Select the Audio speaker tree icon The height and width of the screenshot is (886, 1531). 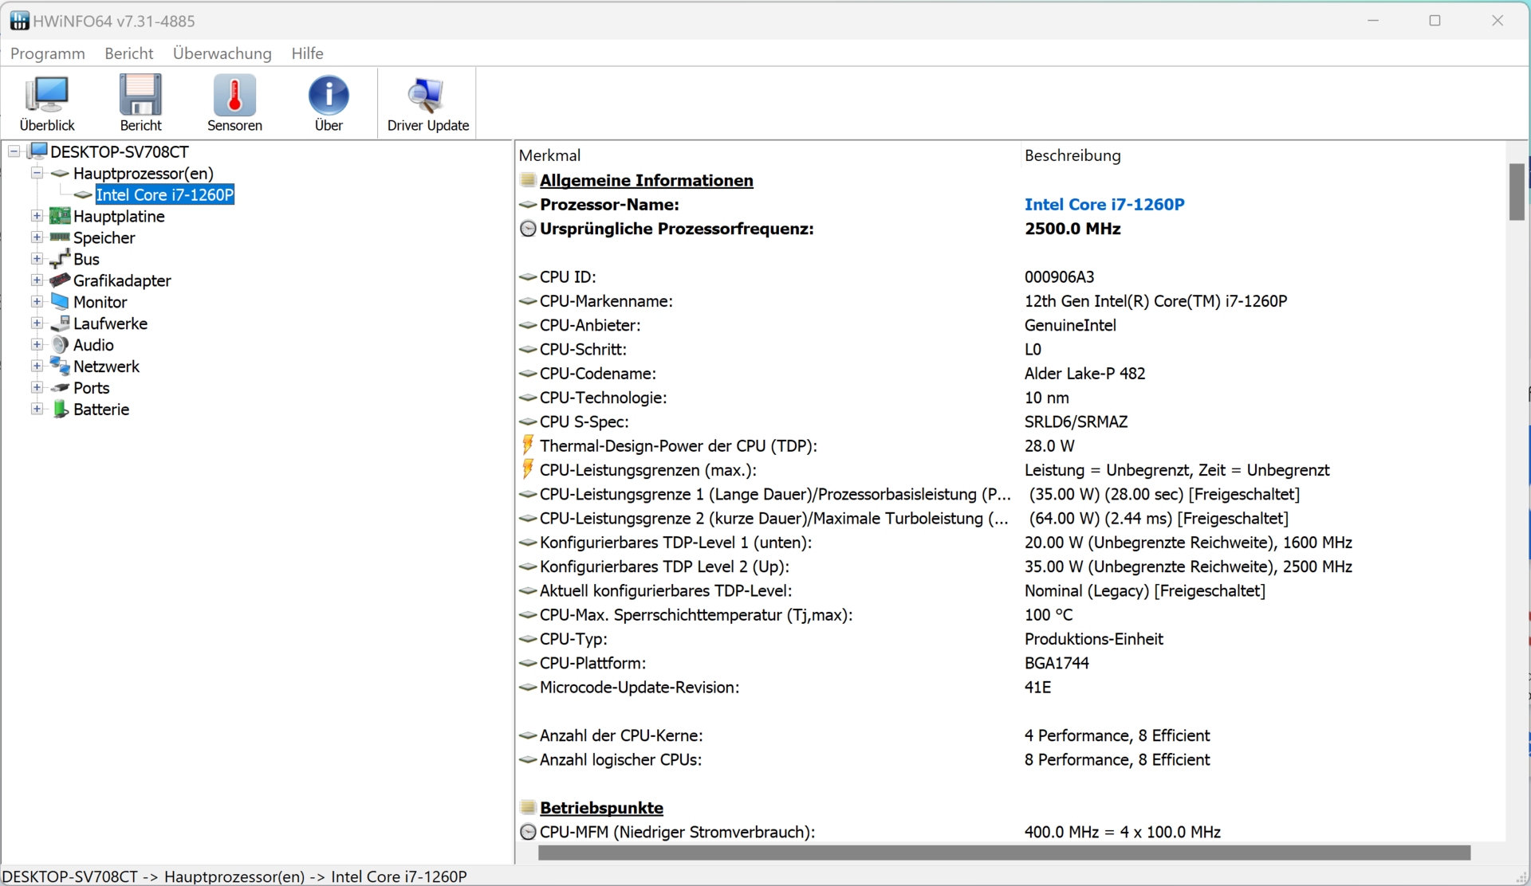pos(60,345)
